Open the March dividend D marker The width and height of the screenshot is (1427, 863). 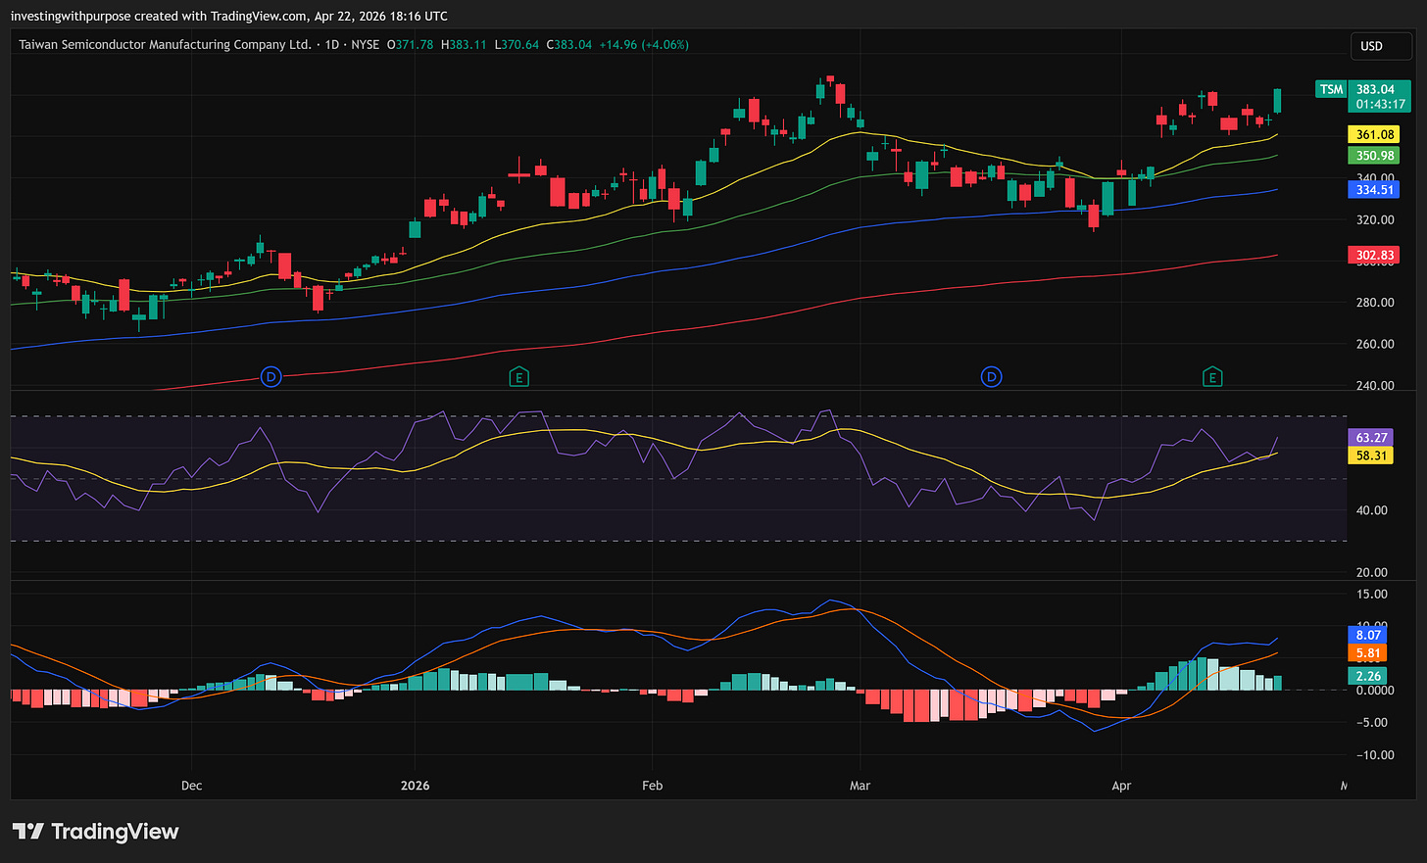(x=992, y=377)
